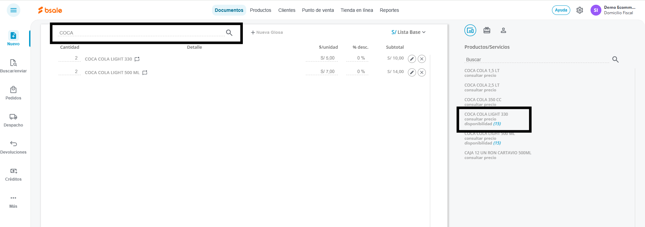Show more options under Más
The width and height of the screenshot is (645, 227).
tap(13, 201)
